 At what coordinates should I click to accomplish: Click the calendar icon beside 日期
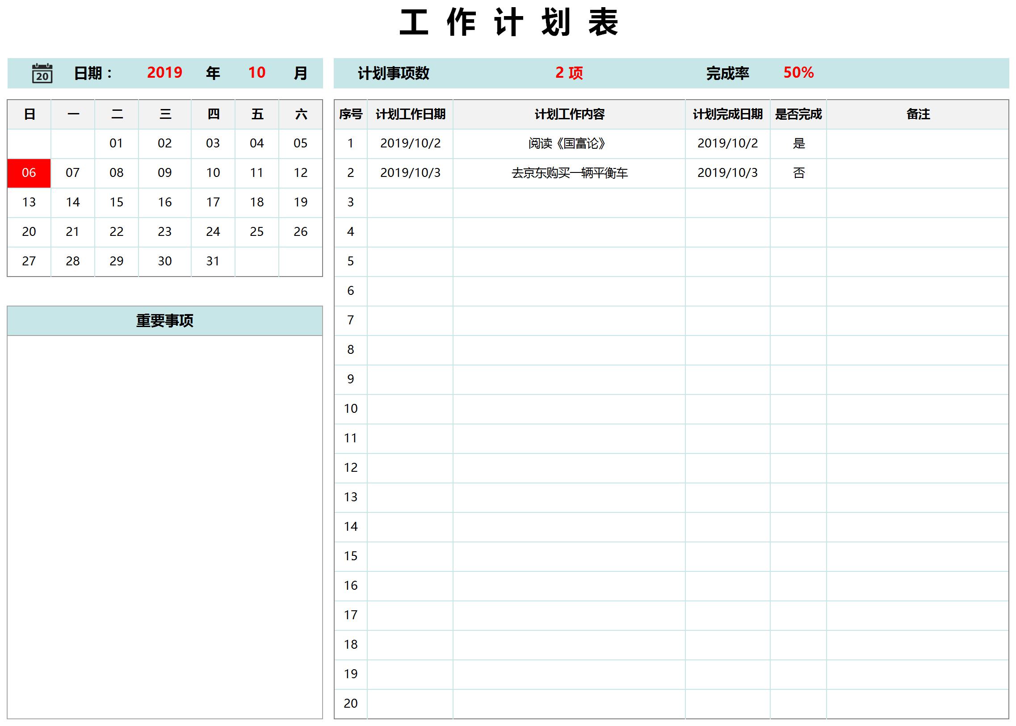tap(42, 73)
